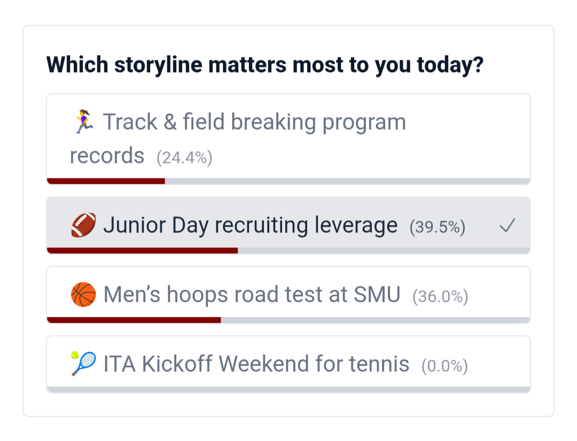
Task: Click the word "records" in first option
Action: pos(107,156)
